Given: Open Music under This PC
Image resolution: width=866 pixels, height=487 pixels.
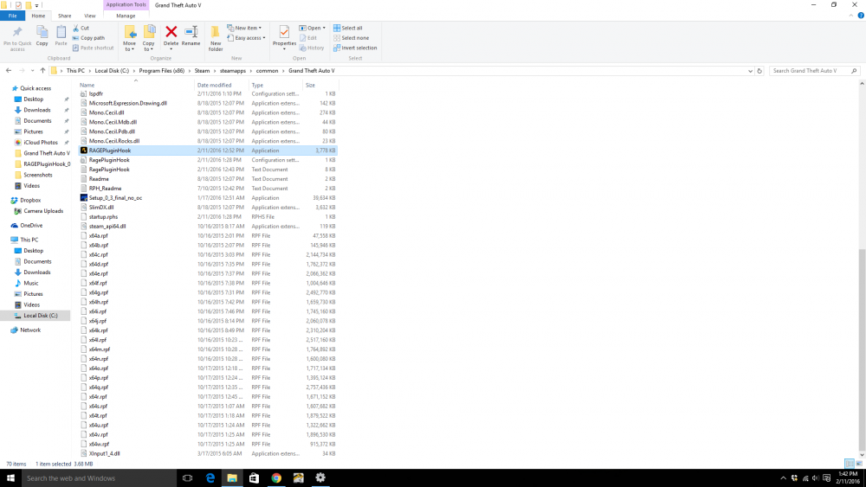Looking at the screenshot, I should pyautogui.click(x=31, y=283).
